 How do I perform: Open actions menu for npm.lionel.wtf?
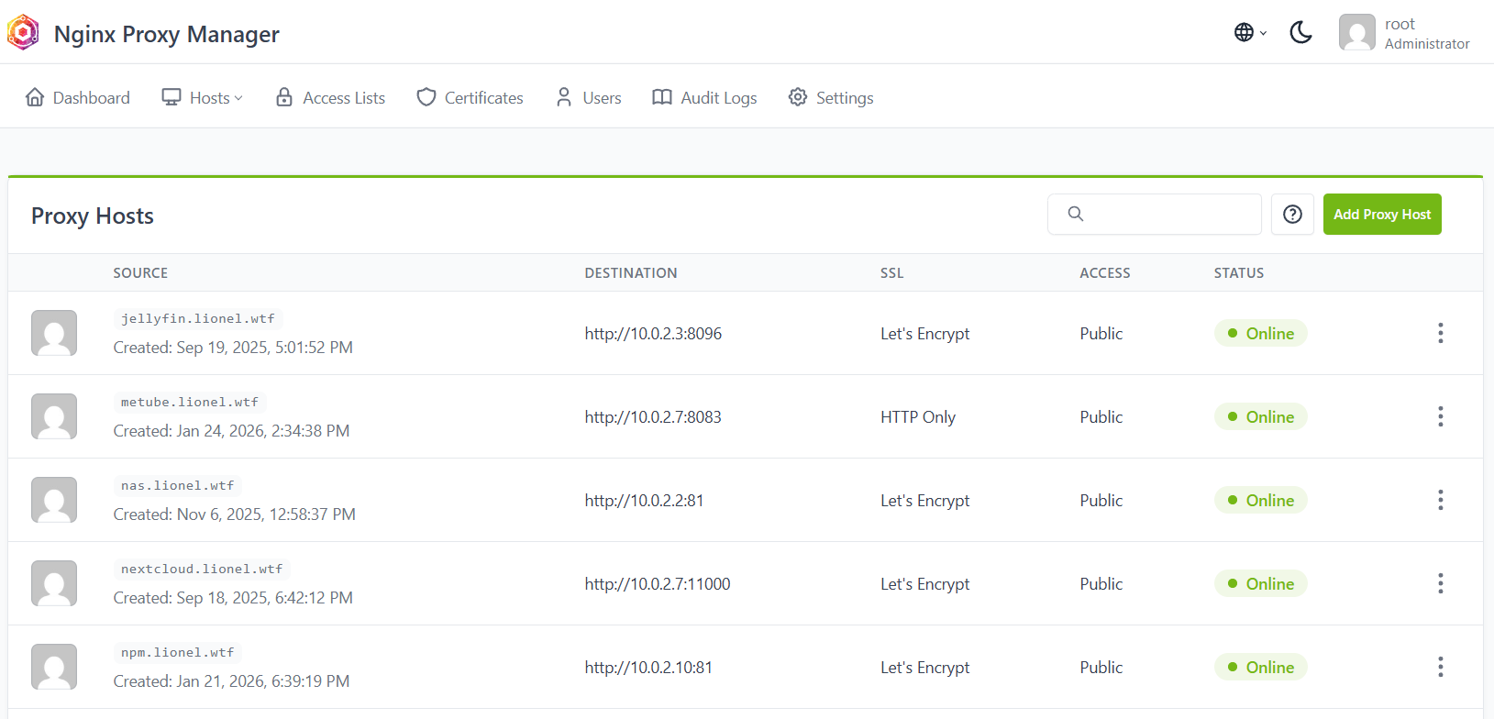click(1440, 667)
